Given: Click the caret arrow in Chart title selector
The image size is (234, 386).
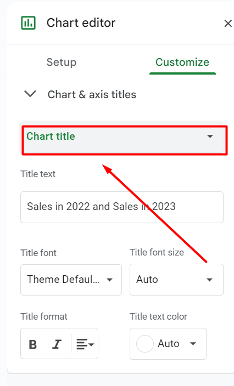Looking at the screenshot, I should click(210, 137).
